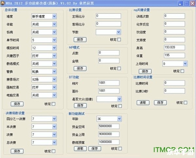Tick 锁定 checkbox in 总体设置 group
The width and height of the screenshot is (196, 158).
[54, 104]
